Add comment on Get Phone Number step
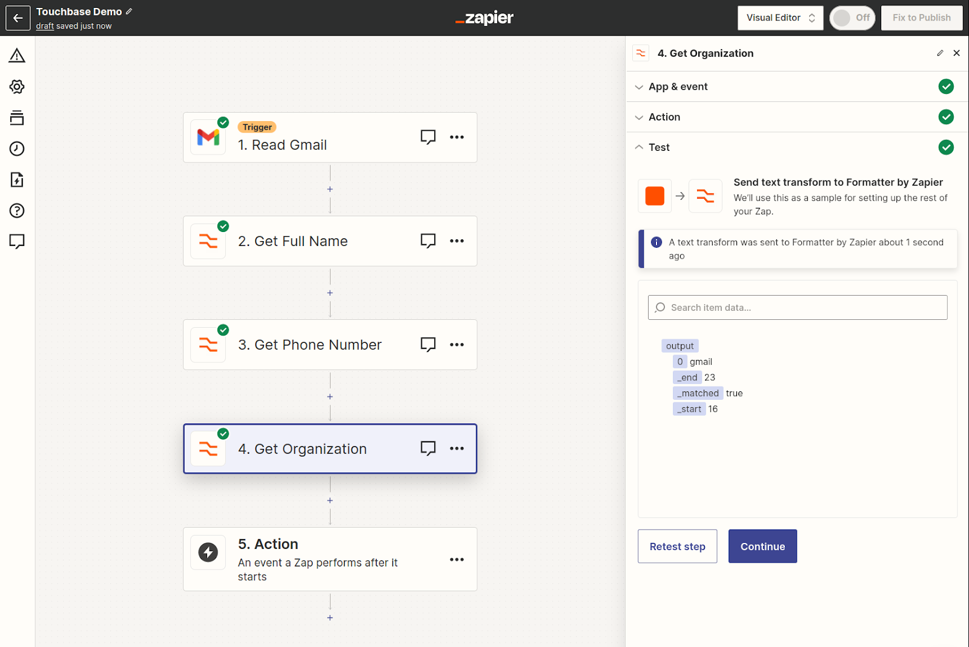This screenshot has height=647, width=969. click(x=428, y=345)
